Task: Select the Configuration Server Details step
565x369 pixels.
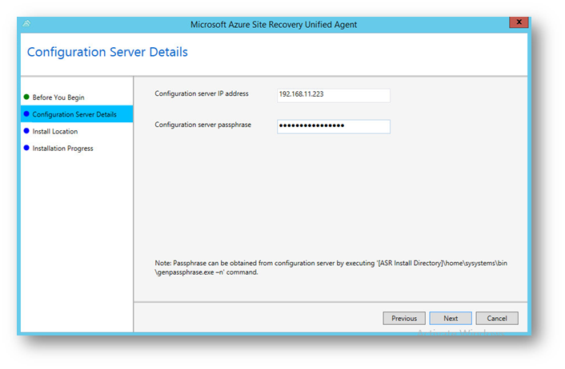Action: point(74,114)
